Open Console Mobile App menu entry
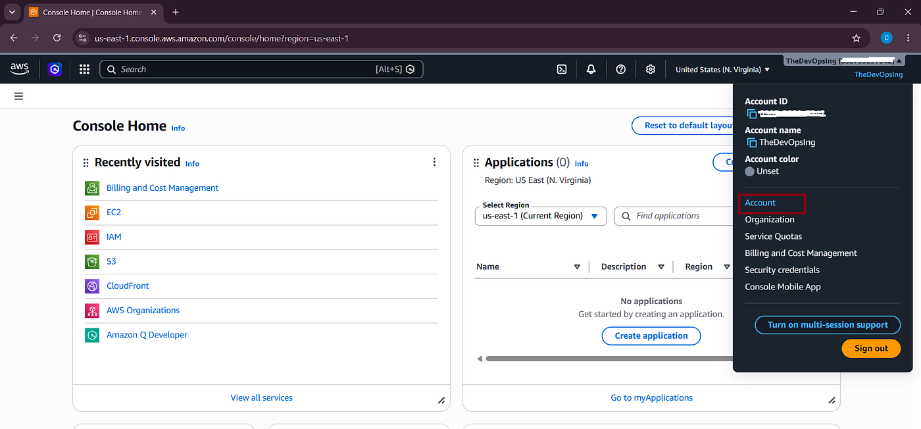The height and width of the screenshot is (429, 921). [783, 287]
